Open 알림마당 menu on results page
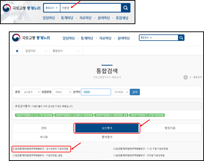 [x=69, y=38]
